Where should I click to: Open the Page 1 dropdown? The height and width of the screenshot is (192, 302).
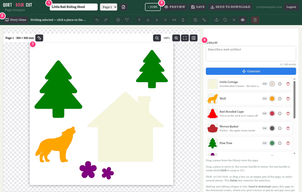pyautogui.click(x=109, y=7)
